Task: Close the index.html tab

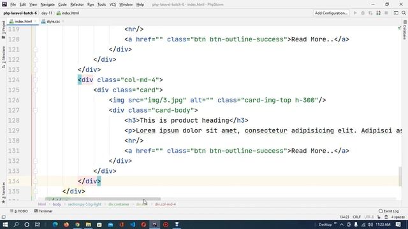Action: [35, 22]
